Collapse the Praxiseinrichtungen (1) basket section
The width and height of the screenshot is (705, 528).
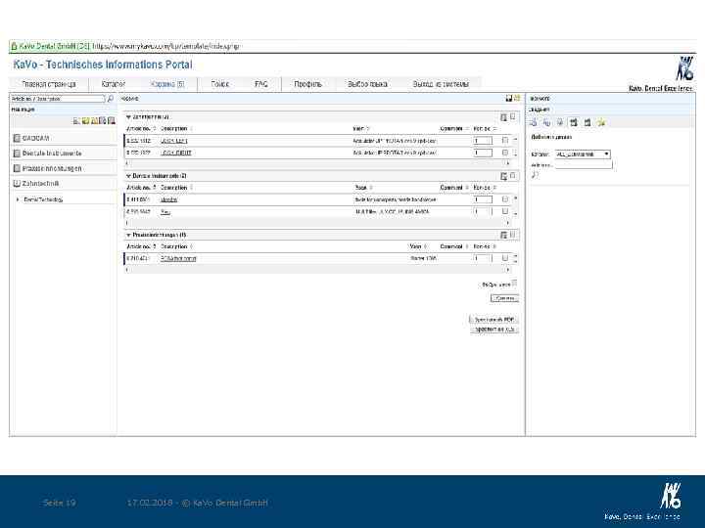pyautogui.click(x=128, y=235)
